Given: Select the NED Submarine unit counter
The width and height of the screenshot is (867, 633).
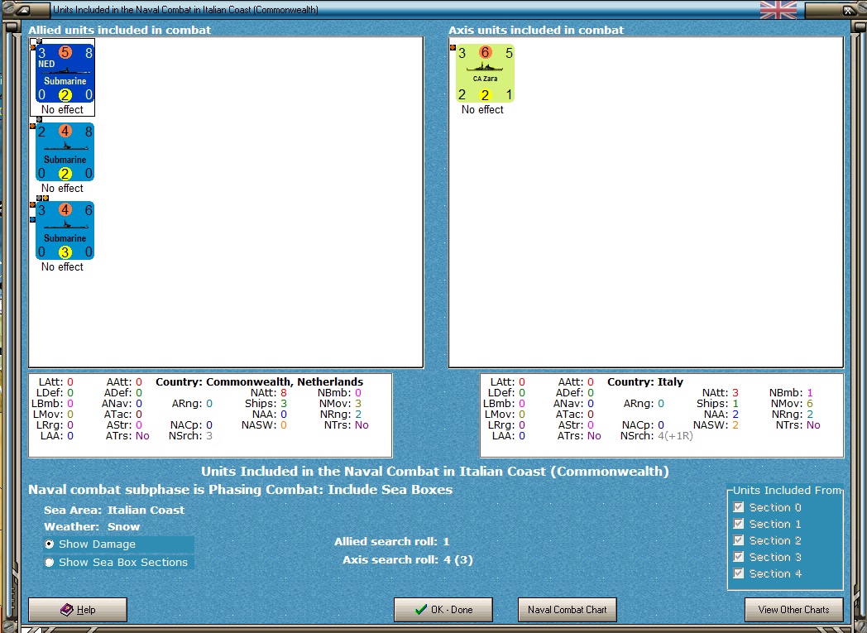Looking at the screenshot, I should (65, 74).
